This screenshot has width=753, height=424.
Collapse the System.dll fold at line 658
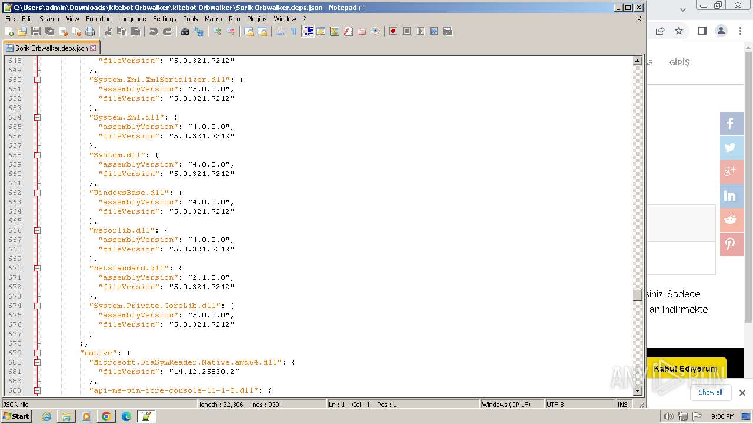coord(37,155)
